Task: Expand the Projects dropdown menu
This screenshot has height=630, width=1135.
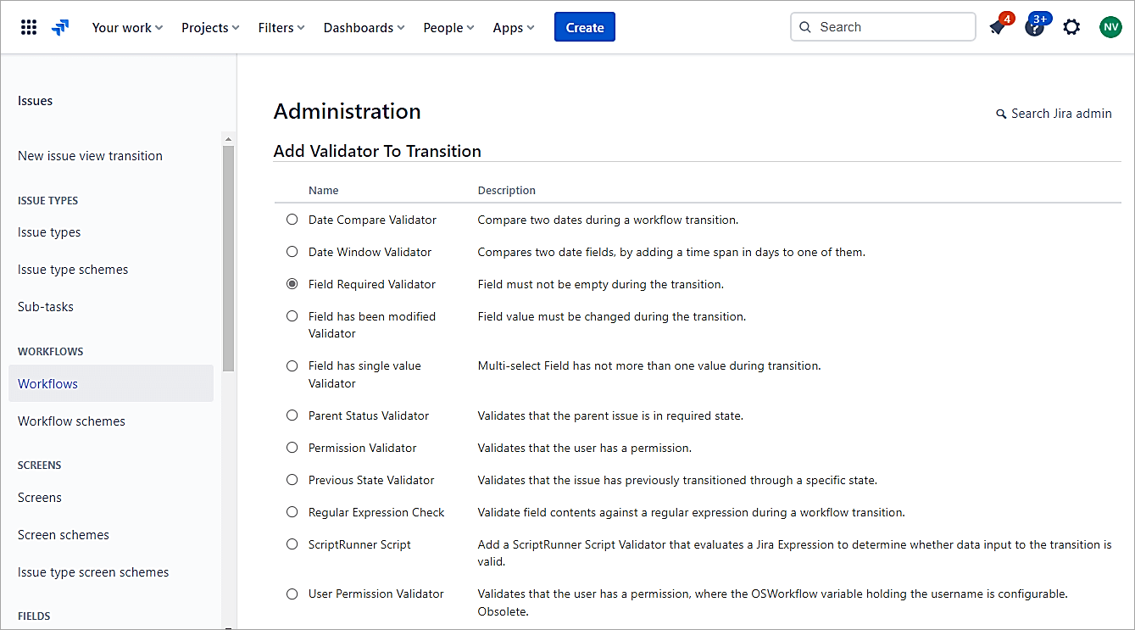Action: [210, 27]
